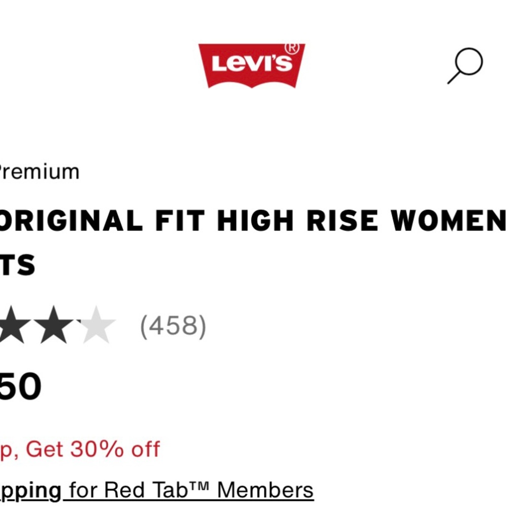Open search using the magnifier icon
This screenshot has height=508, width=508.
[466, 64]
